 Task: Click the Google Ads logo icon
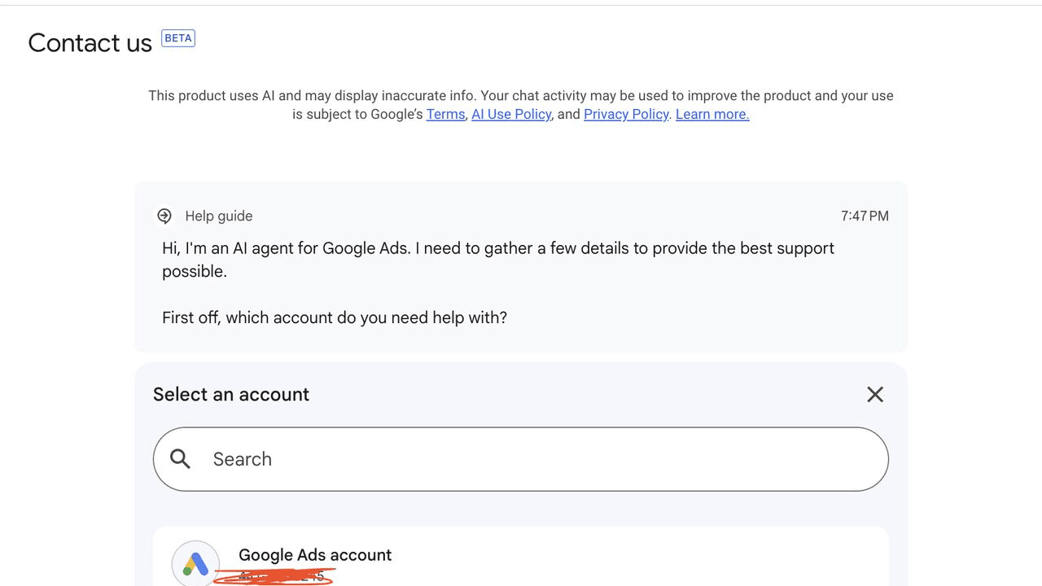pos(195,563)
